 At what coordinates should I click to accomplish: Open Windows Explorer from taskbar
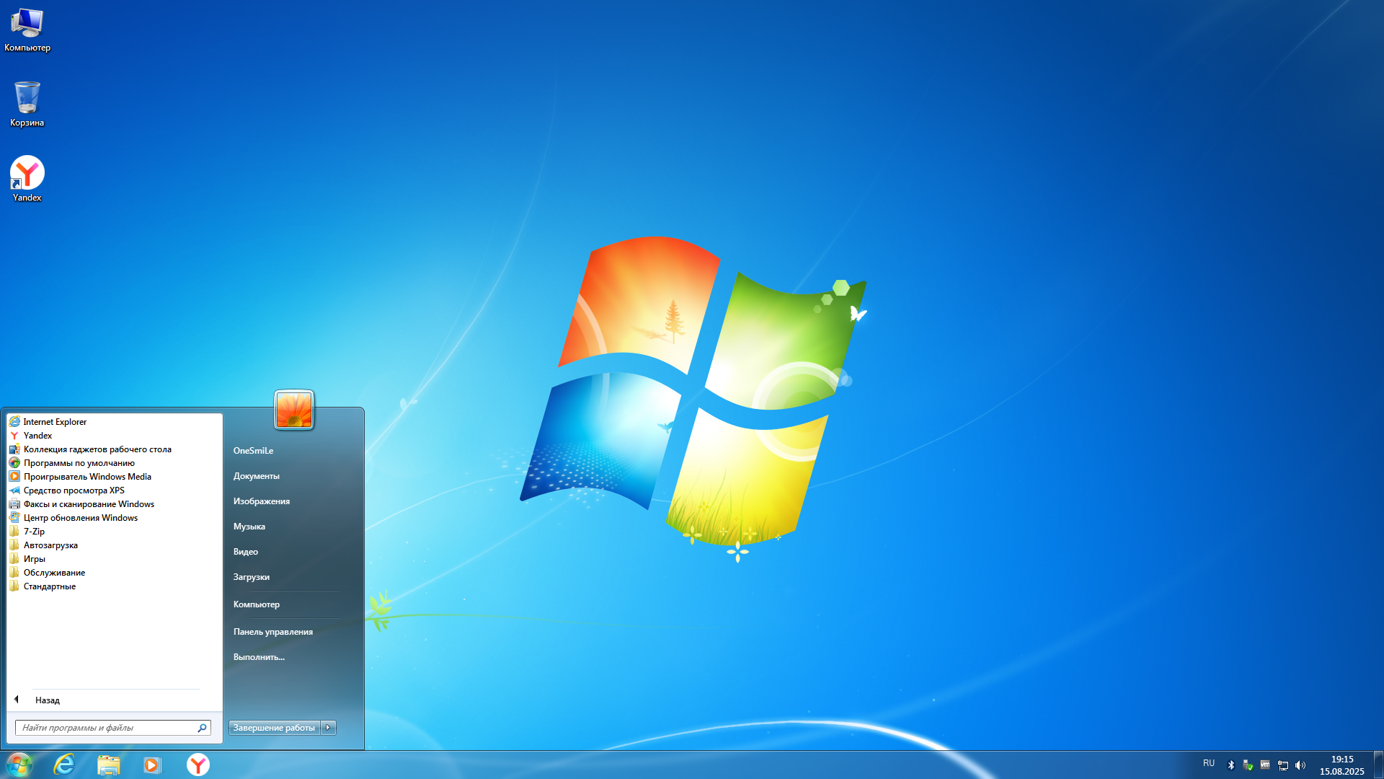(x=109, y=765)
